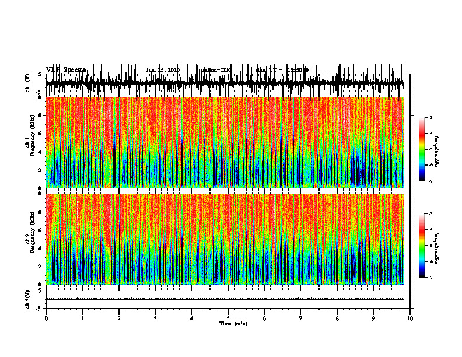
Task: Click inside the ch.1 voltage waveform panel
Action: click(228, 83)
